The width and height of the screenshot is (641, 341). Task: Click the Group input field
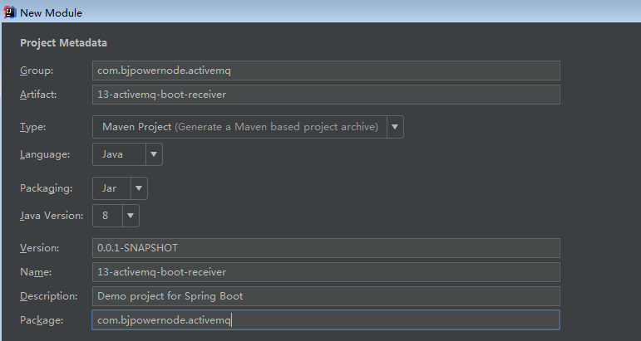click(326, 71)
